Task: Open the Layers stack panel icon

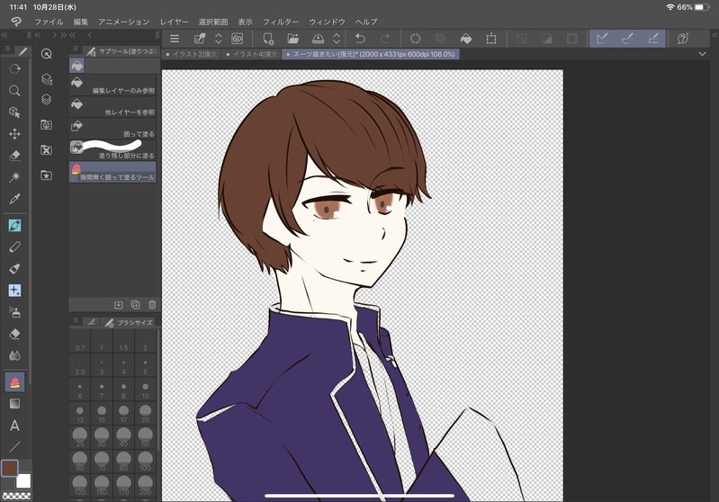Action: coord(46,100)
